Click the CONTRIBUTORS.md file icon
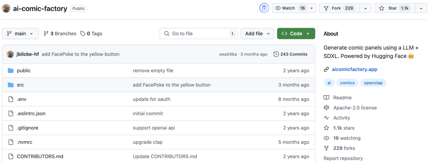The image size is (429, 163). (11, 156)
